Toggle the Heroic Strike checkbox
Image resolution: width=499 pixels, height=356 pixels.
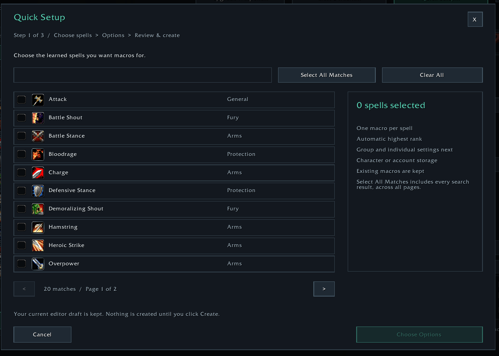click(x=21, y=245)
